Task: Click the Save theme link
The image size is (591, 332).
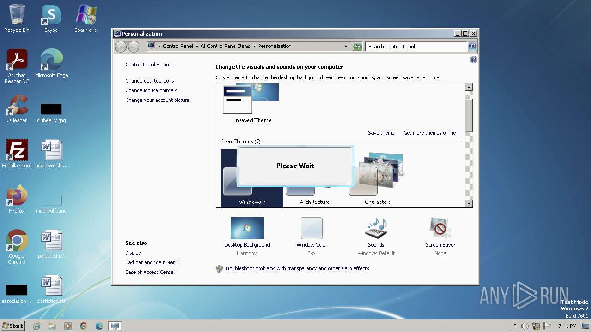Action: (x=381, y=133)
